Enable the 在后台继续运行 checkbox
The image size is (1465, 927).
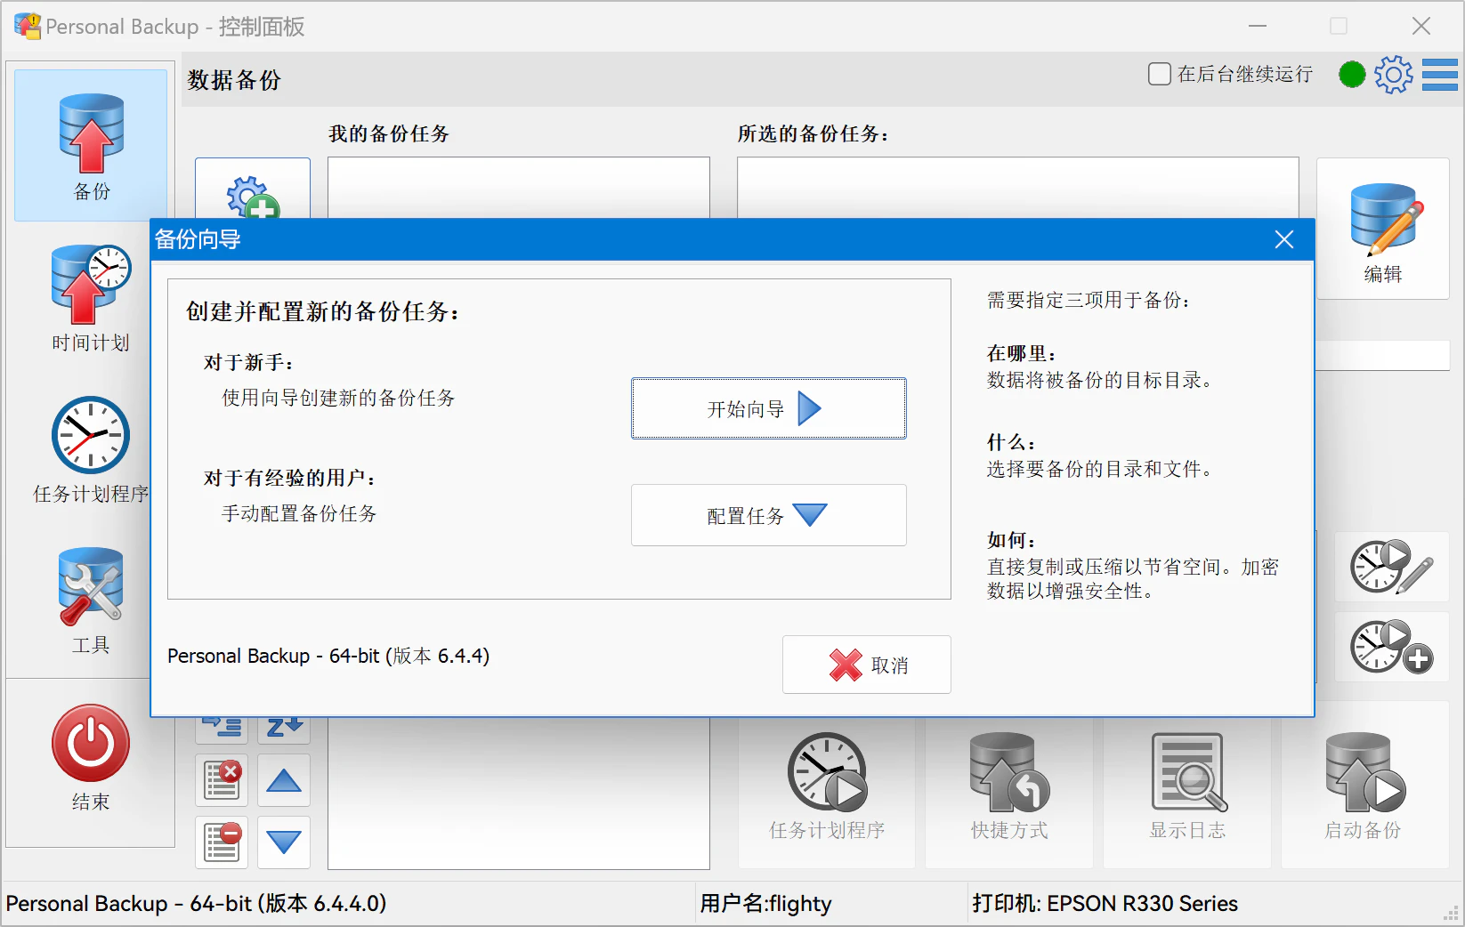[x=1159, y=74]
